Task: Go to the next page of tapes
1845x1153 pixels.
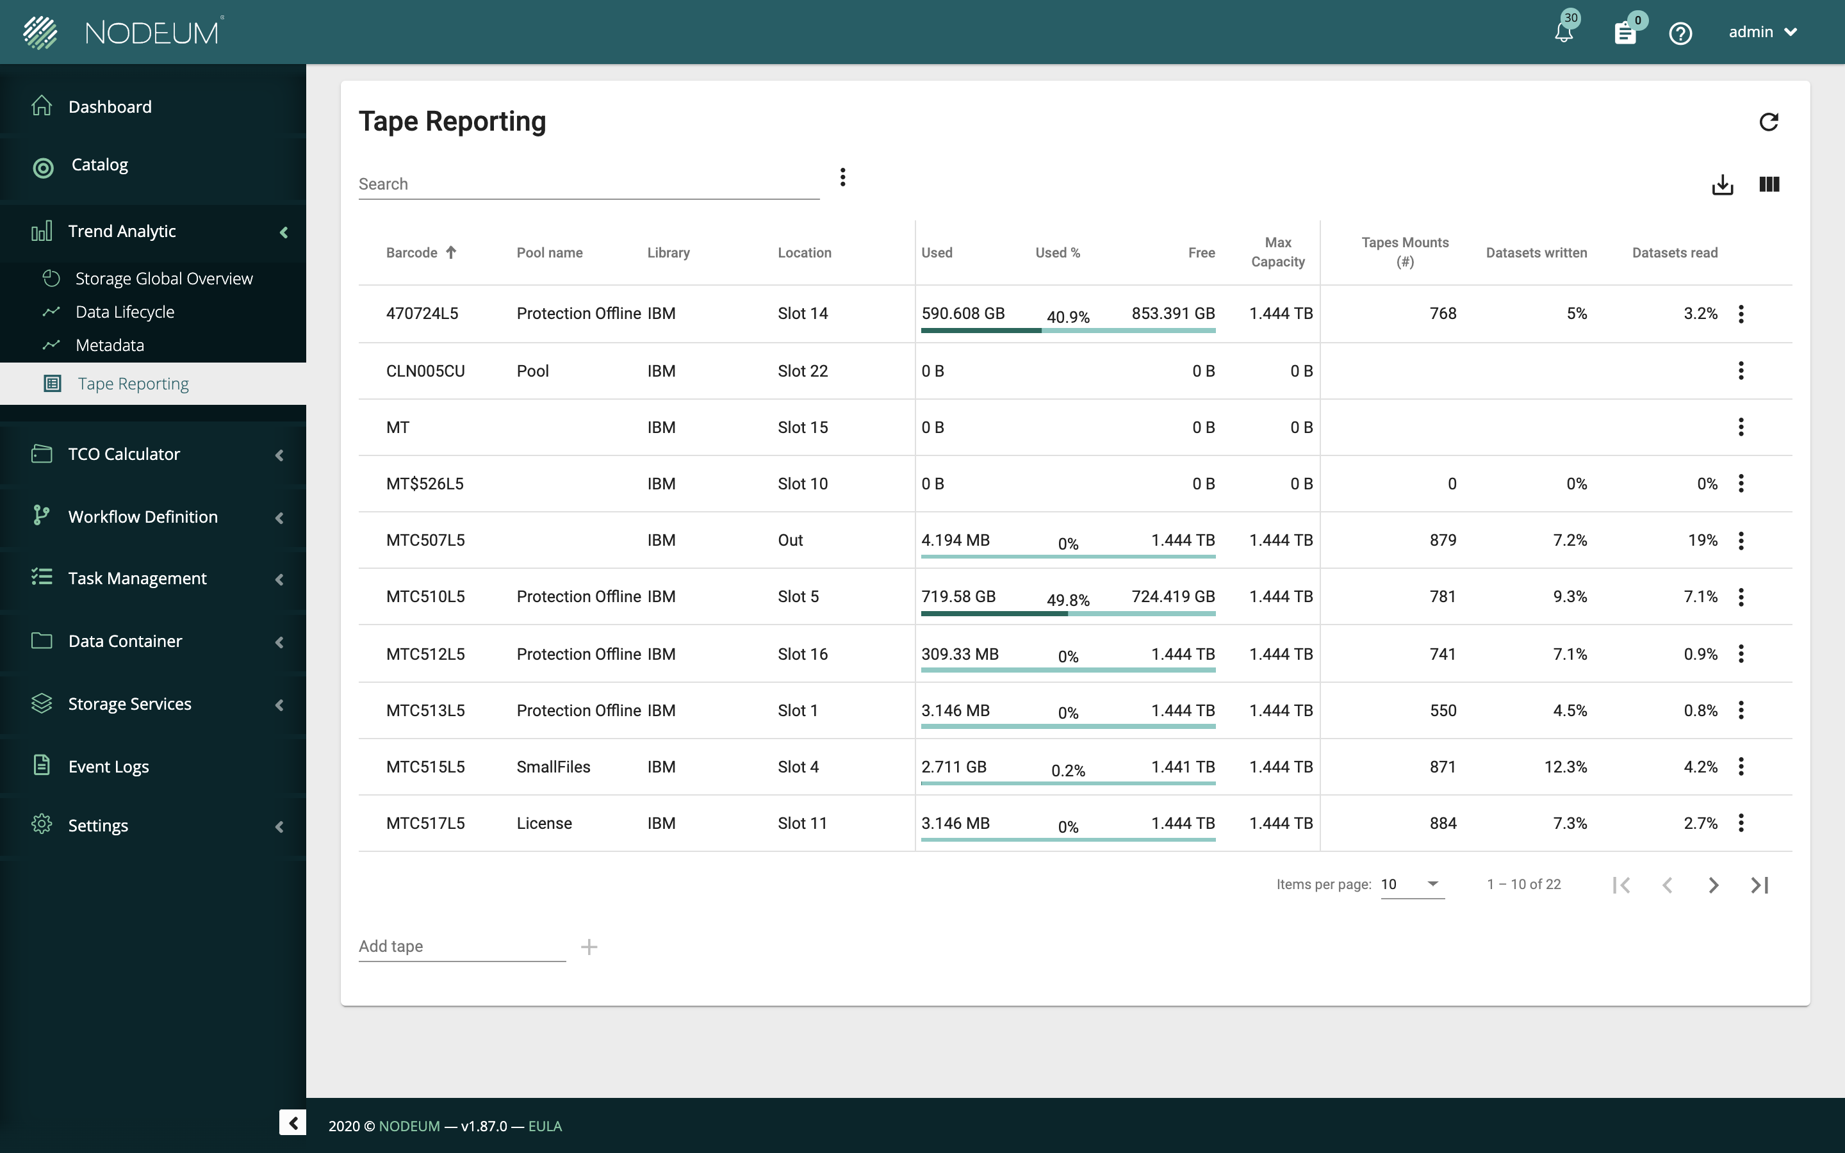Action: tap(1714, 885)
